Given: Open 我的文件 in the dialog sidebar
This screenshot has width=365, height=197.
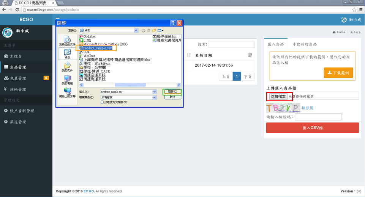Looking at the screenshot, I should click(67, 67).
